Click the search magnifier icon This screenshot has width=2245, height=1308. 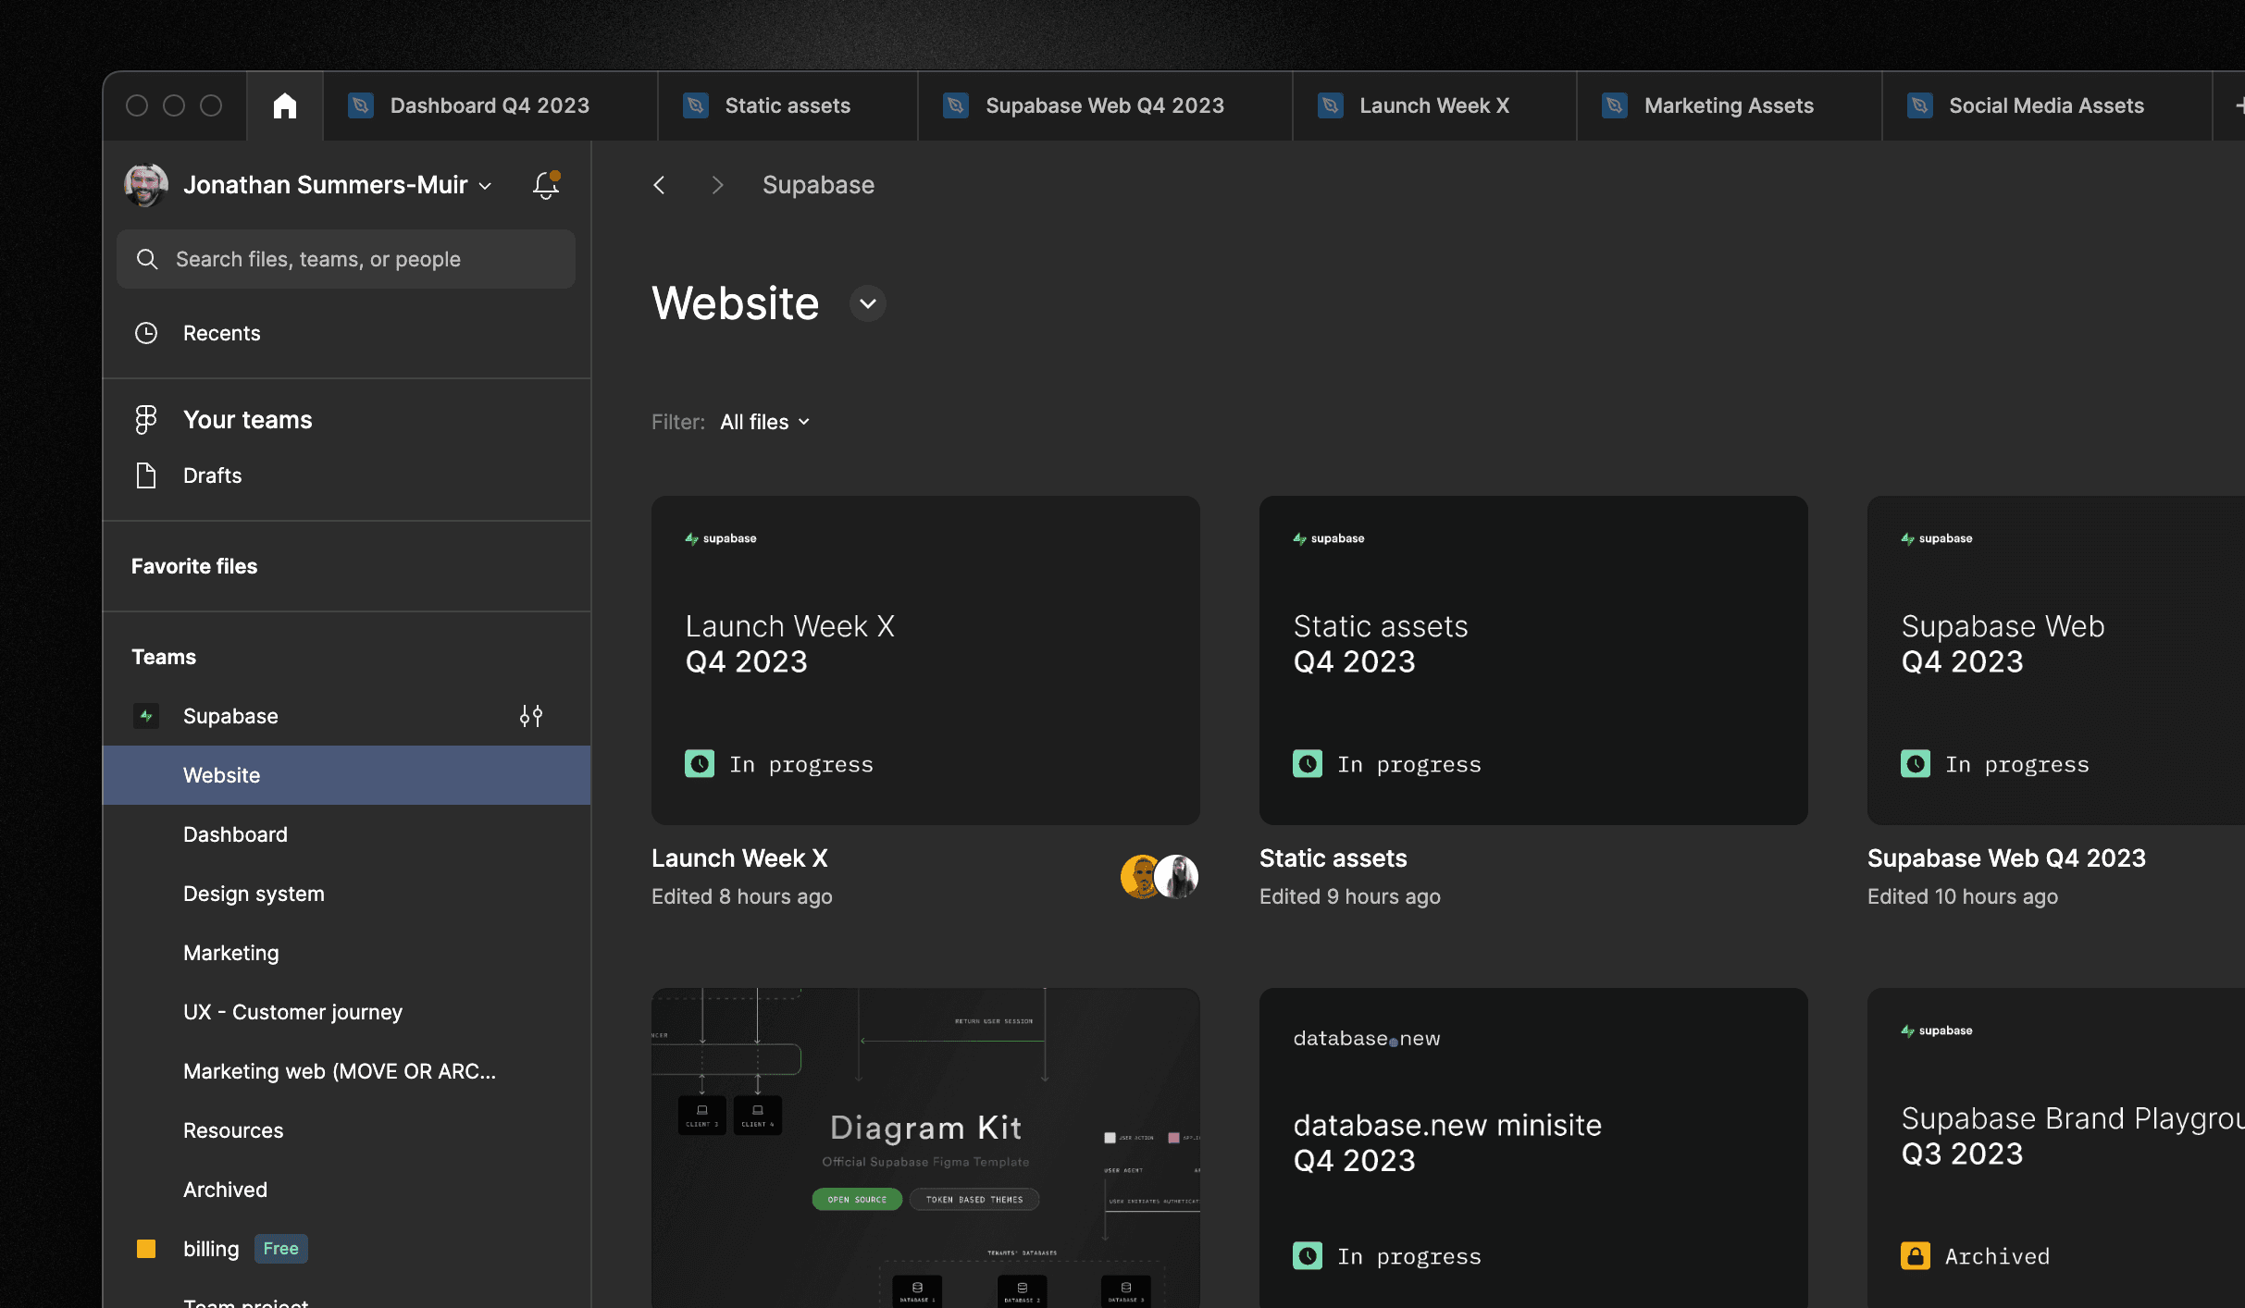tap(146, 259)
